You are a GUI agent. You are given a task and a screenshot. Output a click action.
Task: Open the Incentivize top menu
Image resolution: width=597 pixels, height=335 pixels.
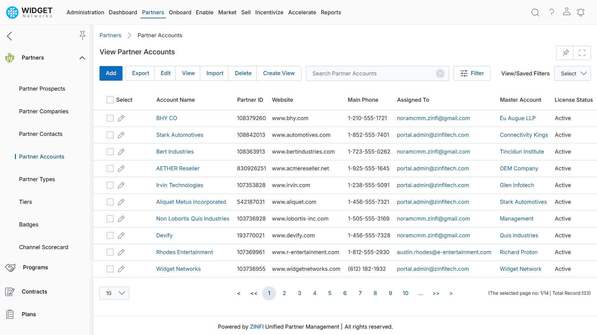point(269,12)
